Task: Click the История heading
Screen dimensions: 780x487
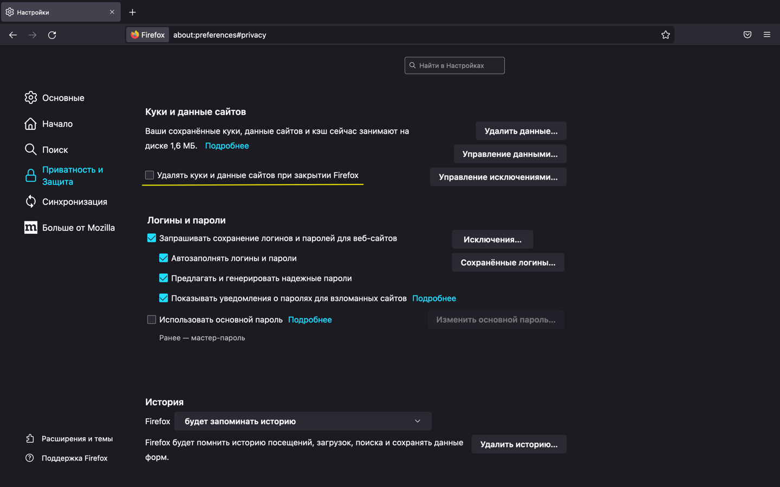Action: [x=164, y=402]
